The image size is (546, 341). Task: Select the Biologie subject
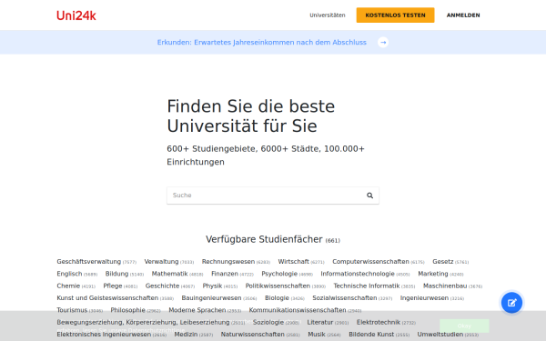click(x=277, y=298)
